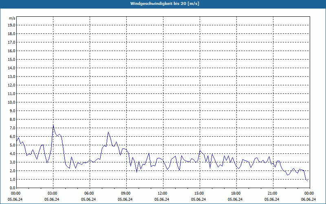Click the '3,0' y-axis value
The height and width of the screenshot is (204, 326).
[13, 162]
